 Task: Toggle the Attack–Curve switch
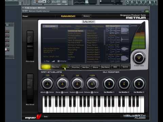(47, 92)
